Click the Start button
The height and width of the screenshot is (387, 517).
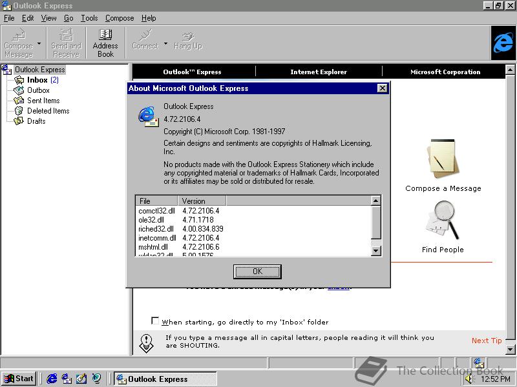pyautogui.click(x=19, y=379)
